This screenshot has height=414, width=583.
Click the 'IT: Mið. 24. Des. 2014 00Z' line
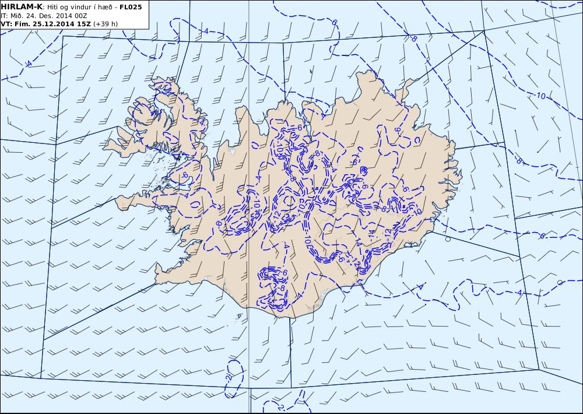[44, 16]
